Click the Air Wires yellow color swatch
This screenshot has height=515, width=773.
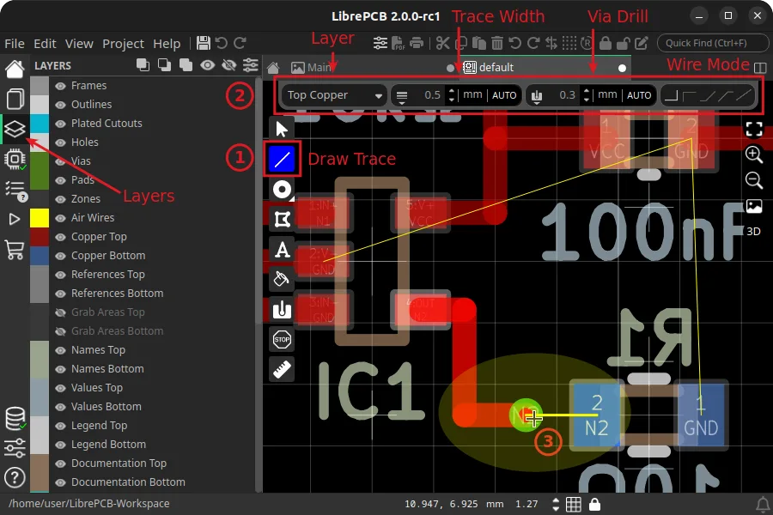40,218
